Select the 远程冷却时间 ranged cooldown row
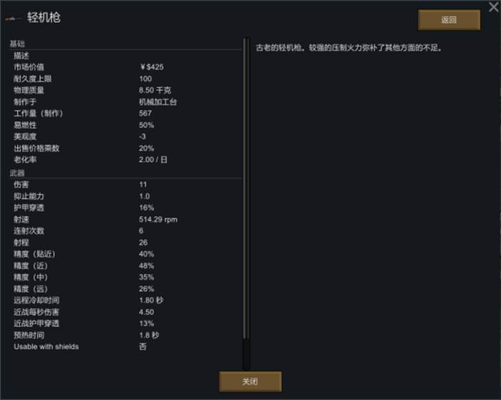Viewport: 501px width, 400px height. tap(126, 301)
